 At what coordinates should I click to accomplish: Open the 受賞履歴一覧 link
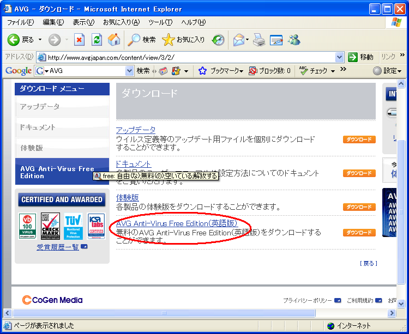(x=58, y=247)
